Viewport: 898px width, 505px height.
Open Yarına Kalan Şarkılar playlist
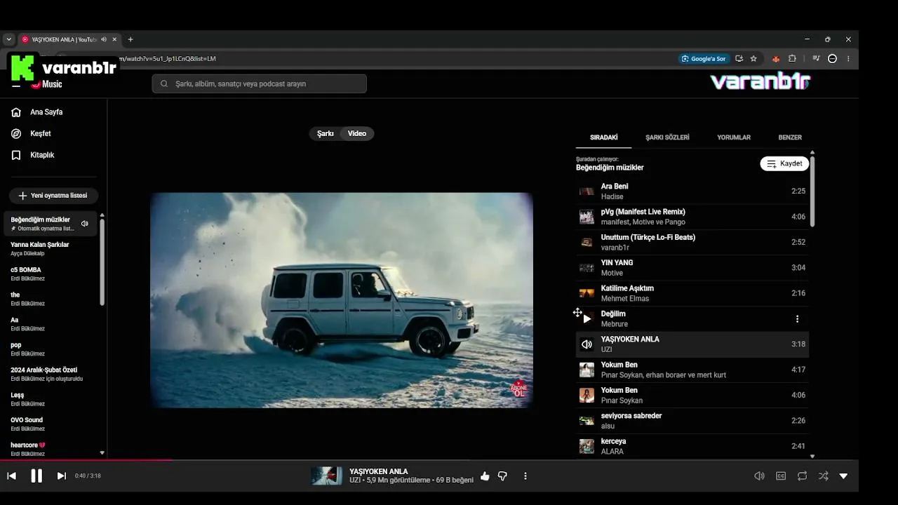(51, 249)
